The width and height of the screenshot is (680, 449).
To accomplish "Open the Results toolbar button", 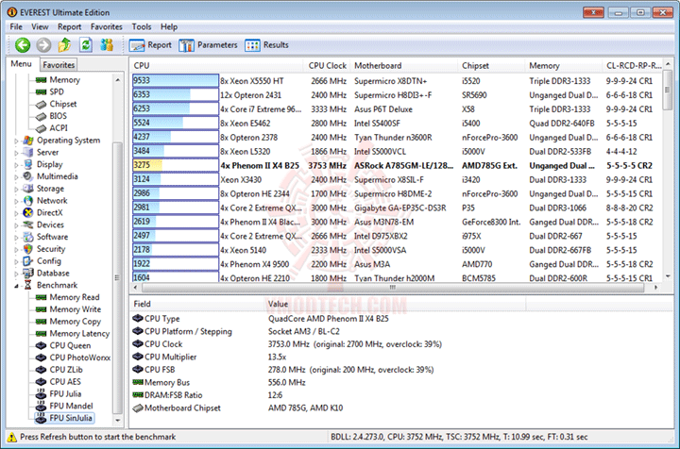I will click(x=266, y=45).
